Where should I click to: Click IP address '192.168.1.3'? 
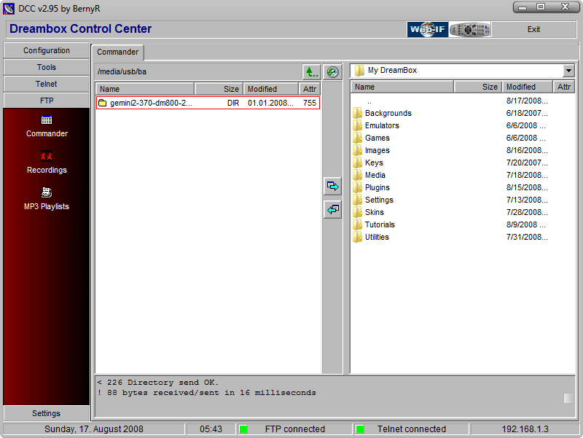[525, 429]
